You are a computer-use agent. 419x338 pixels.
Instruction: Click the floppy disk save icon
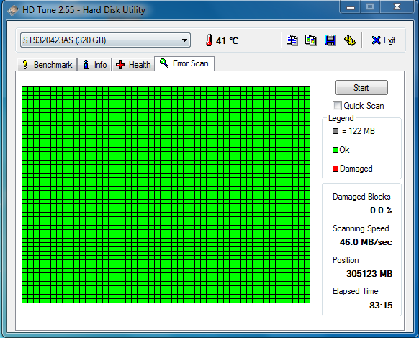[330, 40]
